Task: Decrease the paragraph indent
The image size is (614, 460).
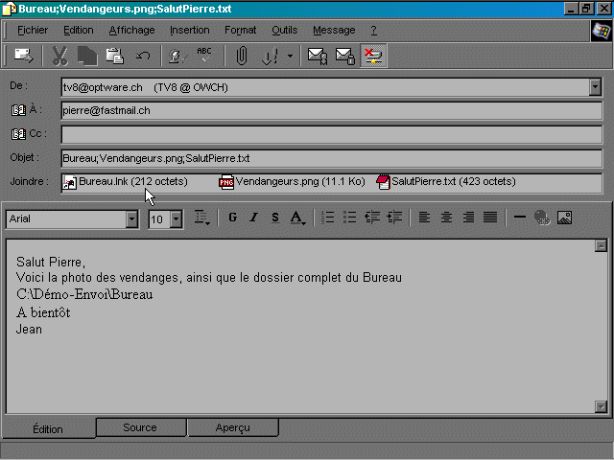Action: click(x=372, y=218)
